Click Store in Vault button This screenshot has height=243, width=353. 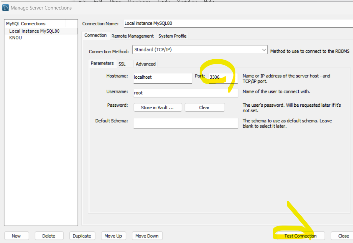coord(158,107)
